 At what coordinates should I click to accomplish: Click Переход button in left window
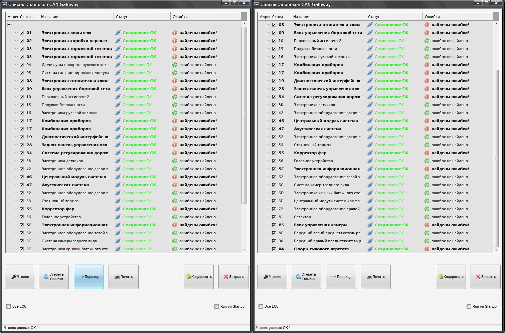(x=89, y=277)
